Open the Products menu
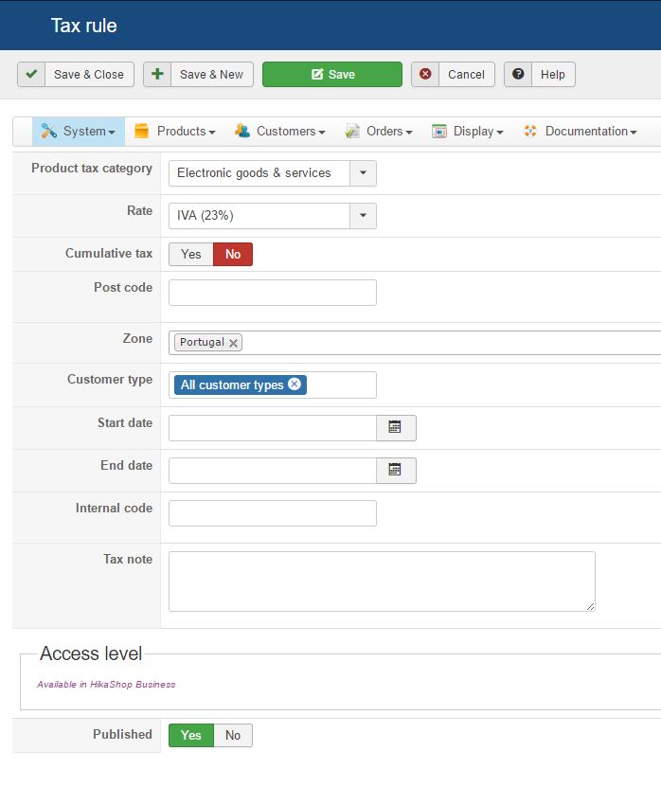The height and width of the screenshot is (787, 661). (175, 132)
